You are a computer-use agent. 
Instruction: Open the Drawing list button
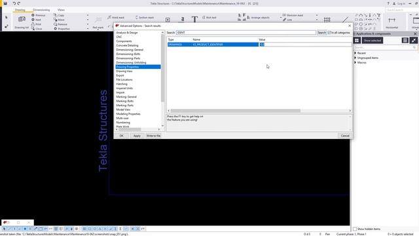coord(22,22)
